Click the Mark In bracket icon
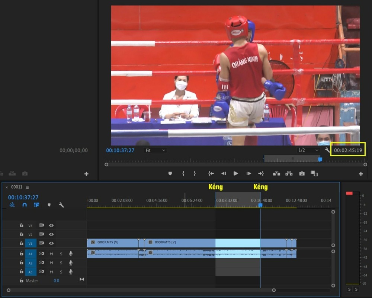This screenshot has width=372, height=298. (x=183, y=173)
